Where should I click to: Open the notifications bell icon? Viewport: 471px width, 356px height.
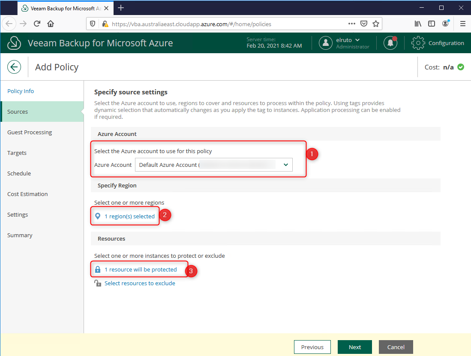390,43
